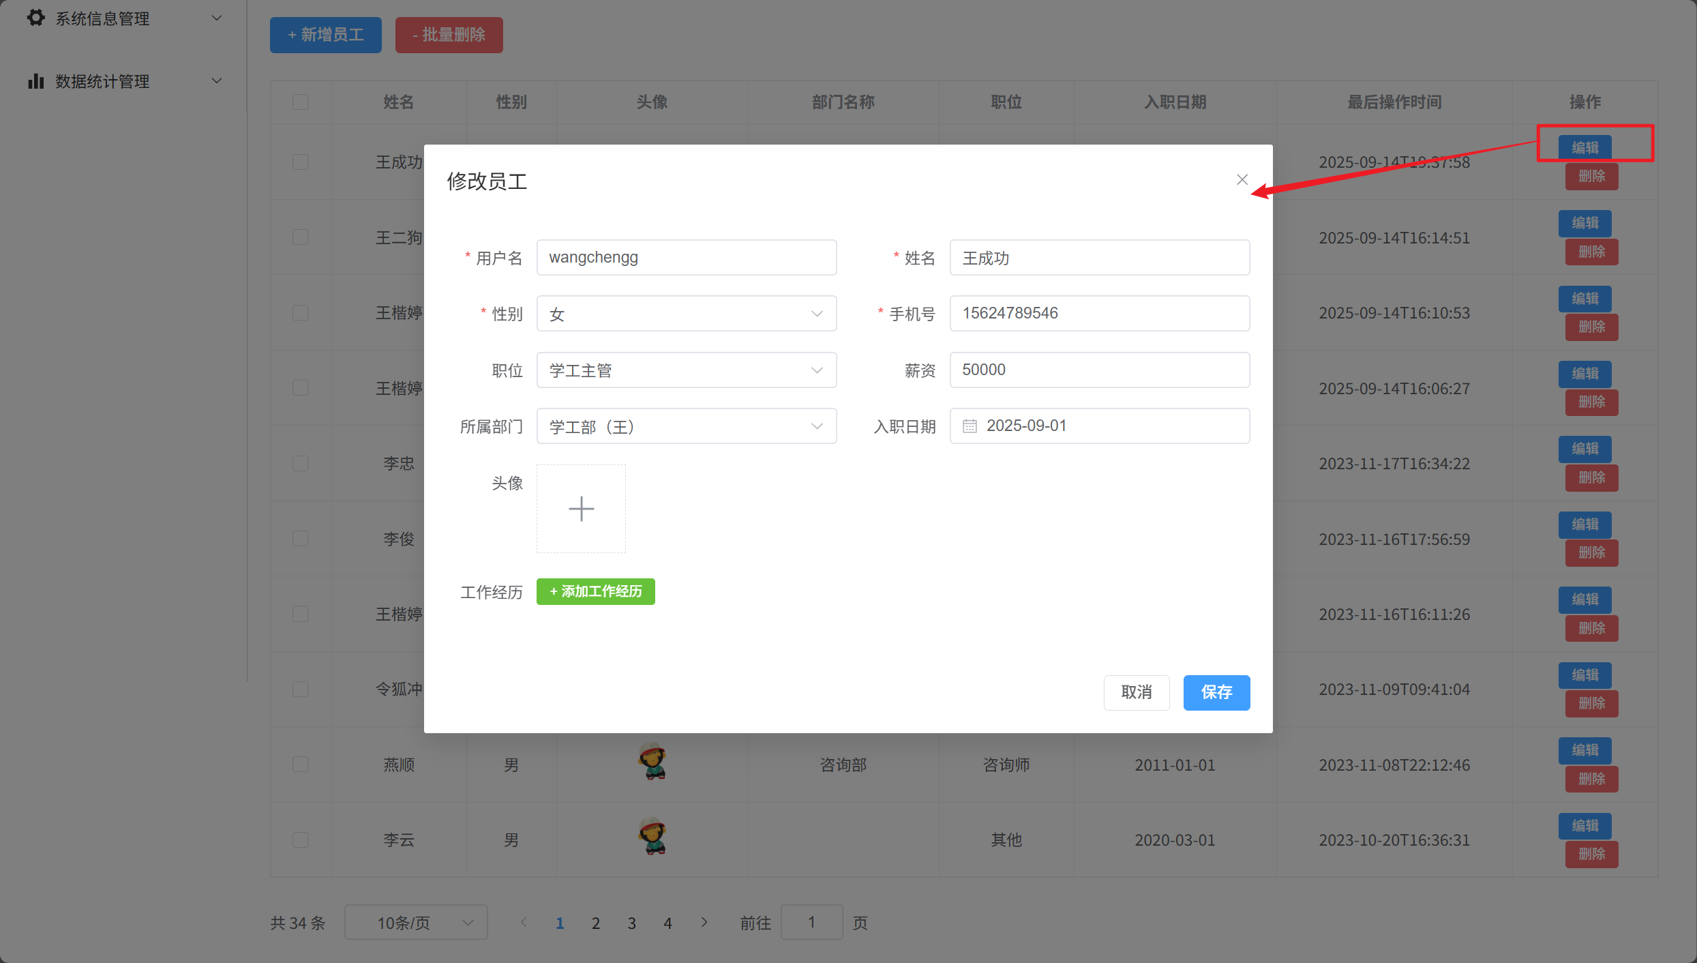Viewport: 1697px width, 963px height.
Task: Click the blue 保存 button
Action: pyautogui.click(x=1216, y=692)
